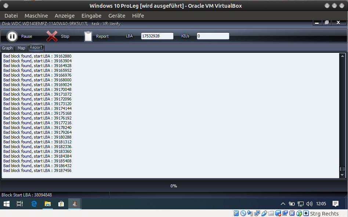Click VirtualBox network adapters status icon
Screen dimensions: 348x217
[x=257, y=213]
